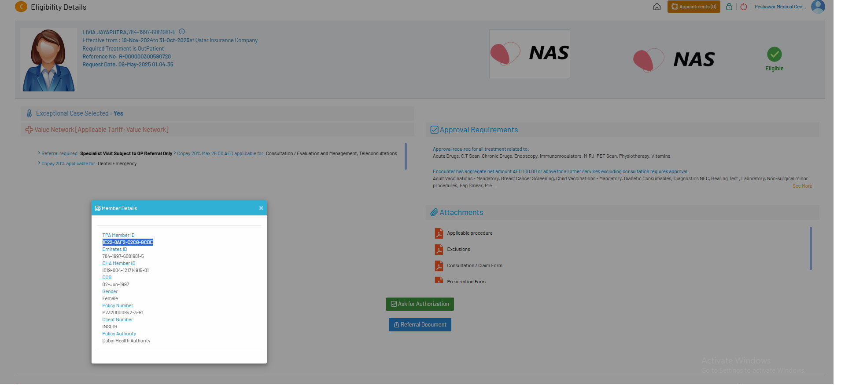Click the Policy Number value P2320000842-3-R1
The image size is (841, 385).
pos(123,313)
